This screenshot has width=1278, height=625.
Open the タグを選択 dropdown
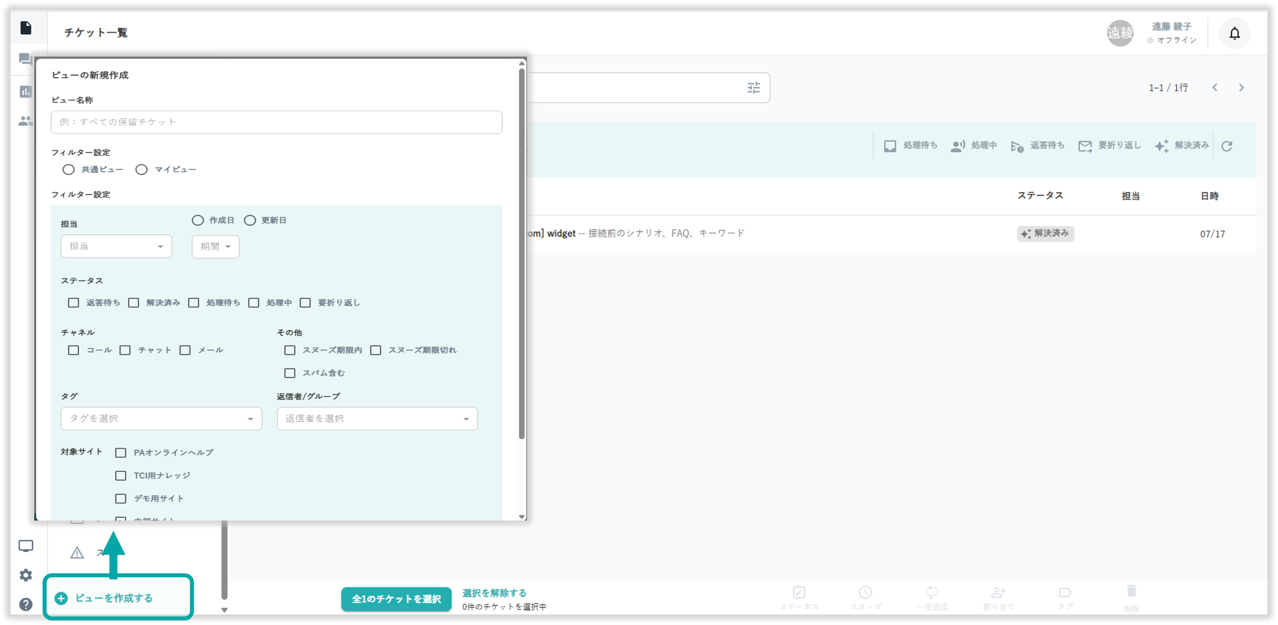click(x=161, y=419)
